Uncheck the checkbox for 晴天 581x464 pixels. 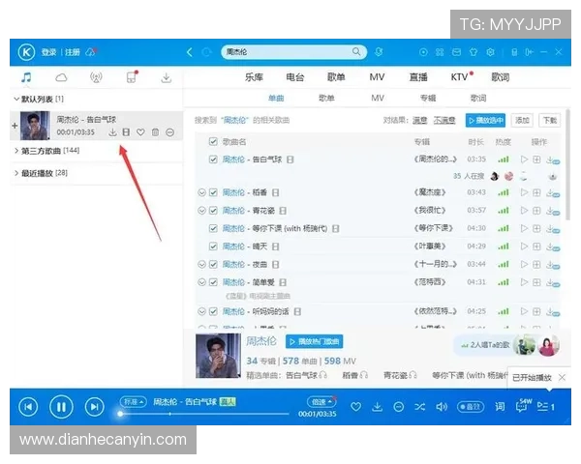click(x=213, y=246)
